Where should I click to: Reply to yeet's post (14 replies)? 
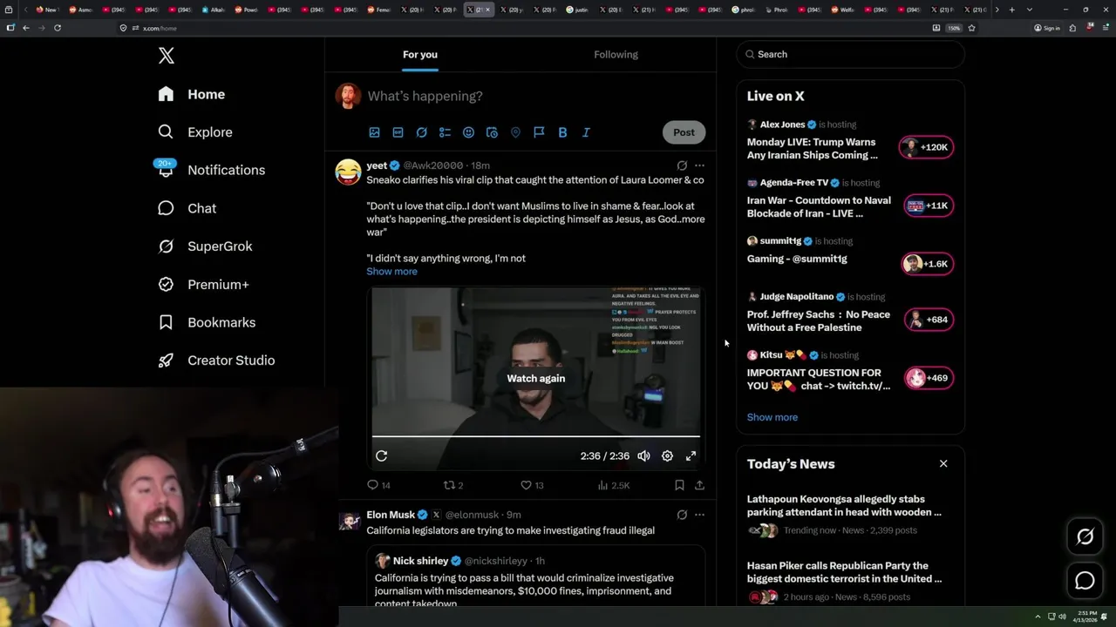378,485
